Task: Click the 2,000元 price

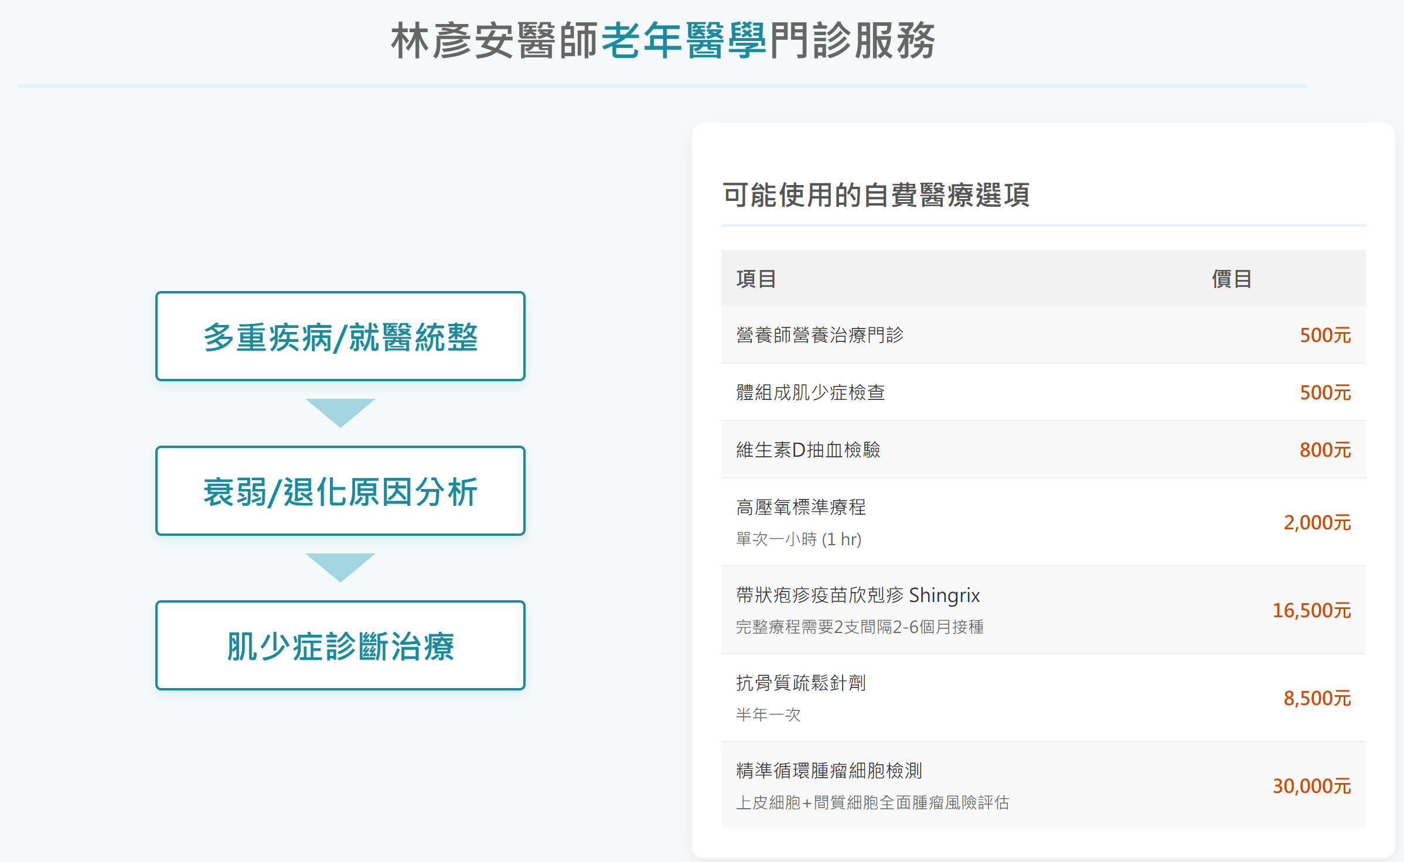Action: (x=1317, y=522)
